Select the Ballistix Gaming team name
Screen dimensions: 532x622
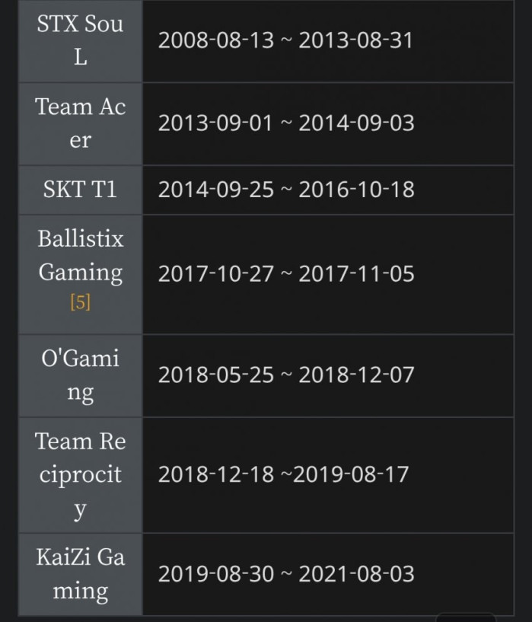[x=80, y=256]
